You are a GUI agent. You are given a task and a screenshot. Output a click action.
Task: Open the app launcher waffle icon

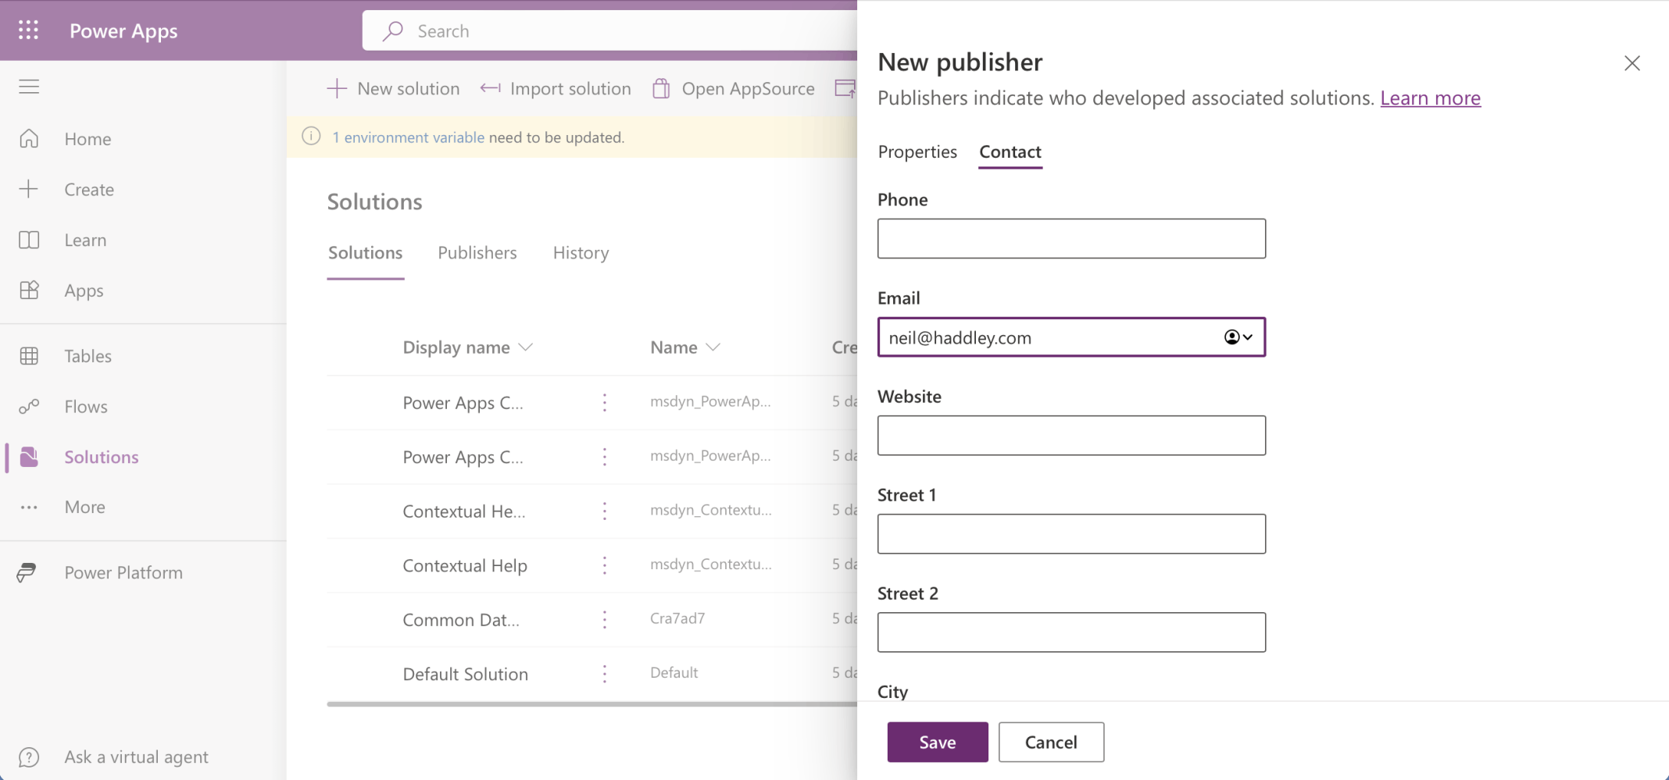click(29, 30)
